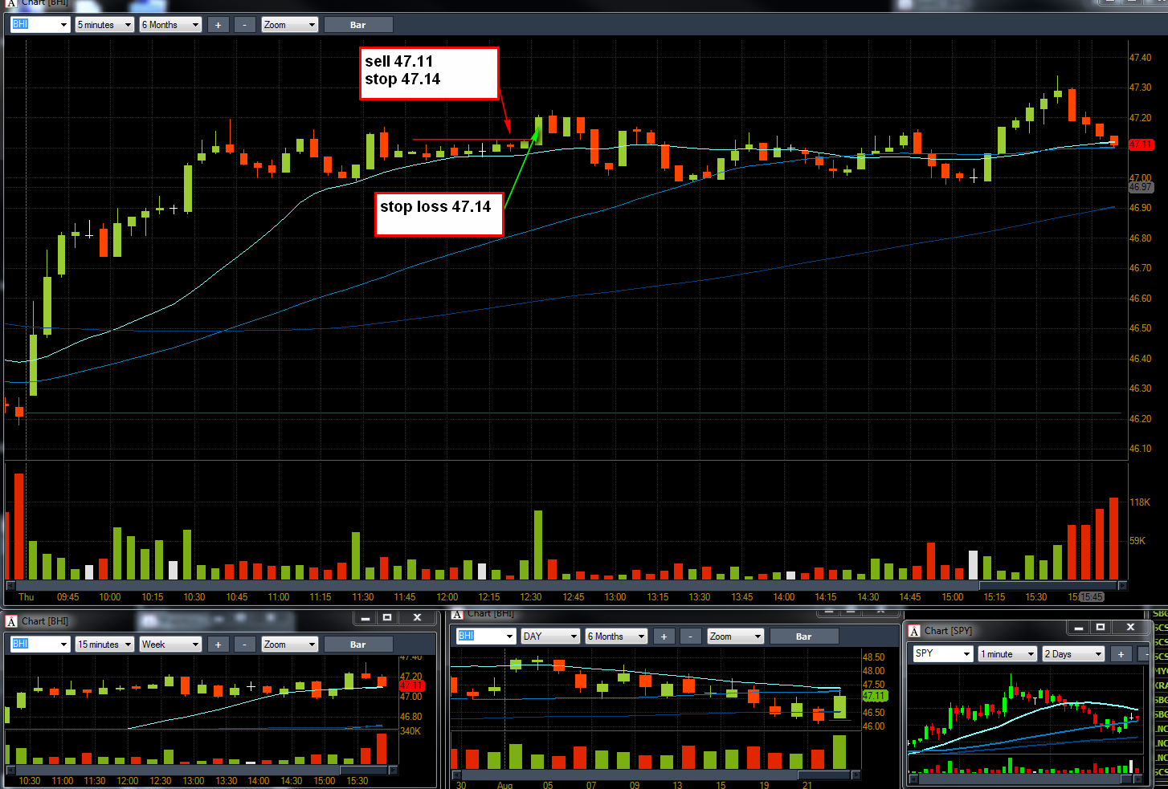
Task: Click the Bar button on main chart toolbar
Action: [358, 25]
